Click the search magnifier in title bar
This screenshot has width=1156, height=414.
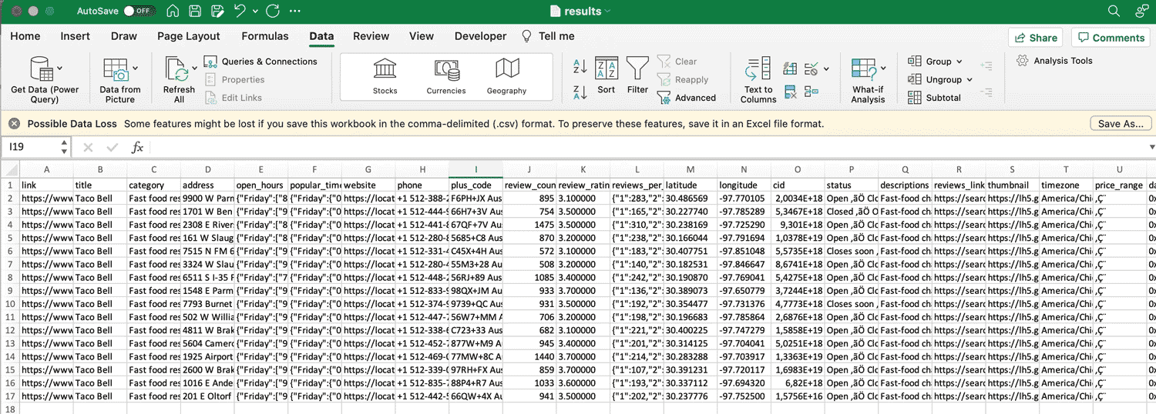pos(1114,12)
